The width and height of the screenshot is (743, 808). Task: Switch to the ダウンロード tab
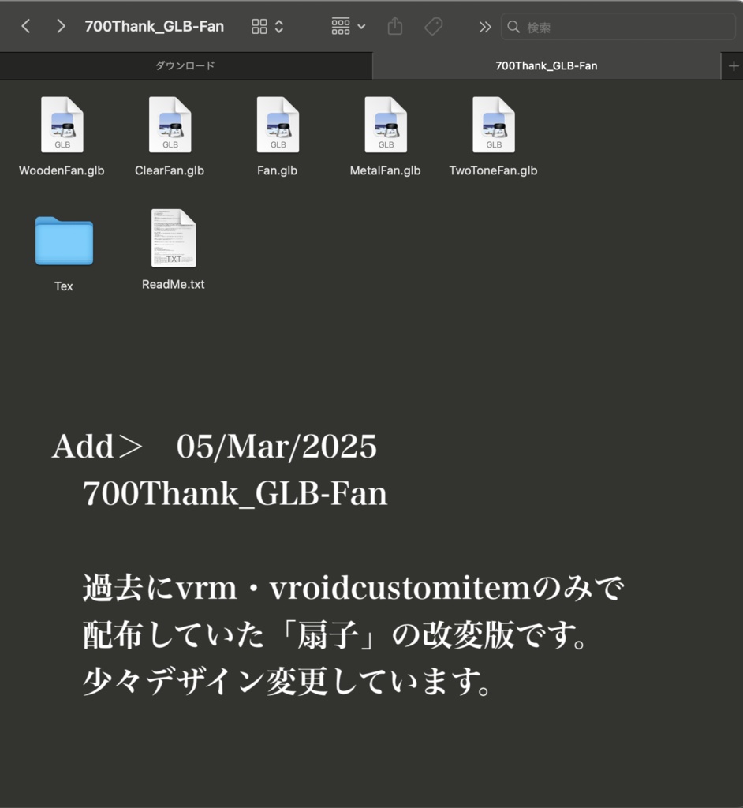186,65
